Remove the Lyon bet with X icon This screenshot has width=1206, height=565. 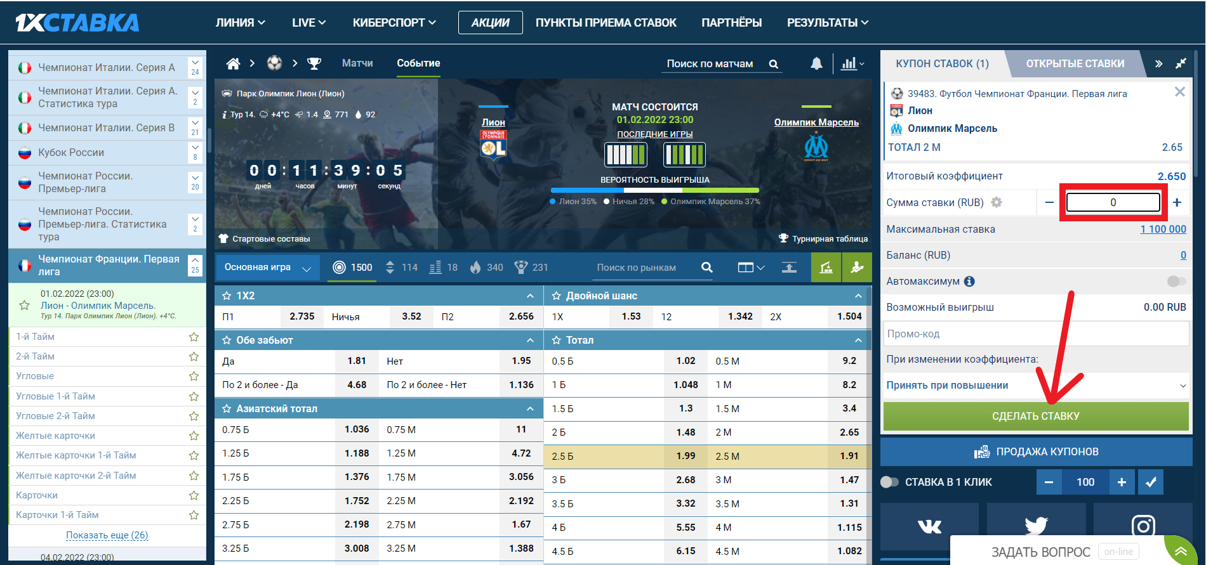[1179, 92]
